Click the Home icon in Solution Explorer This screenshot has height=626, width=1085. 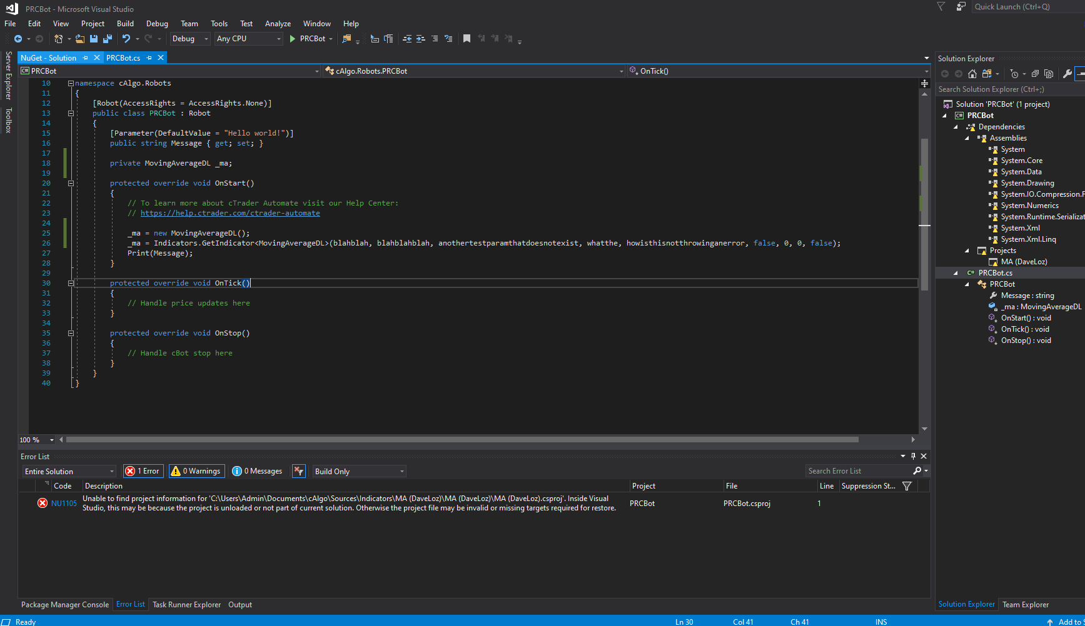coord(972,74)
